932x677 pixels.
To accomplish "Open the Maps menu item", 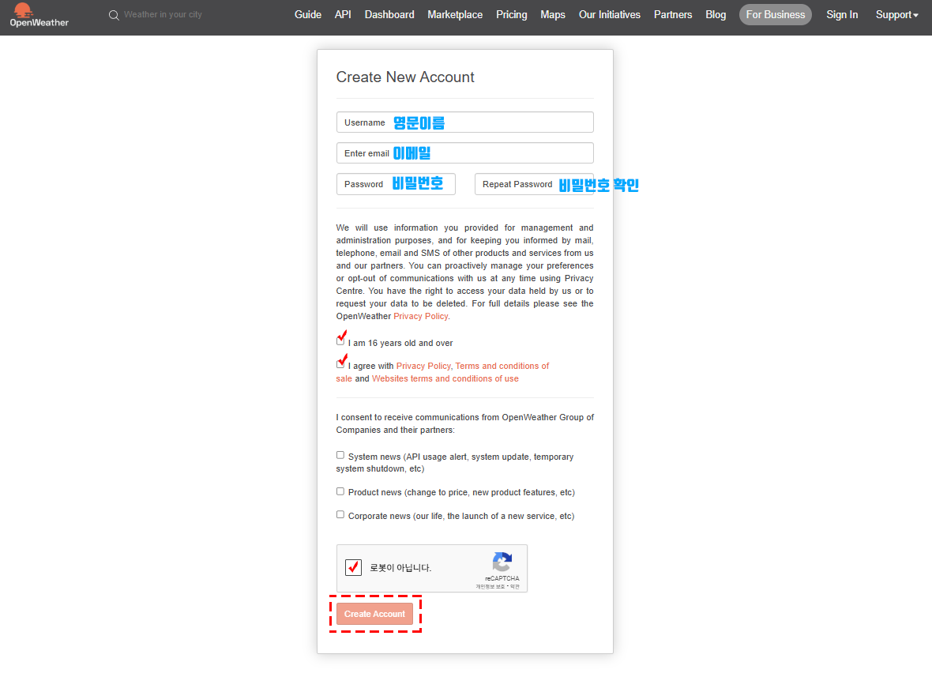I will [553, 15].
